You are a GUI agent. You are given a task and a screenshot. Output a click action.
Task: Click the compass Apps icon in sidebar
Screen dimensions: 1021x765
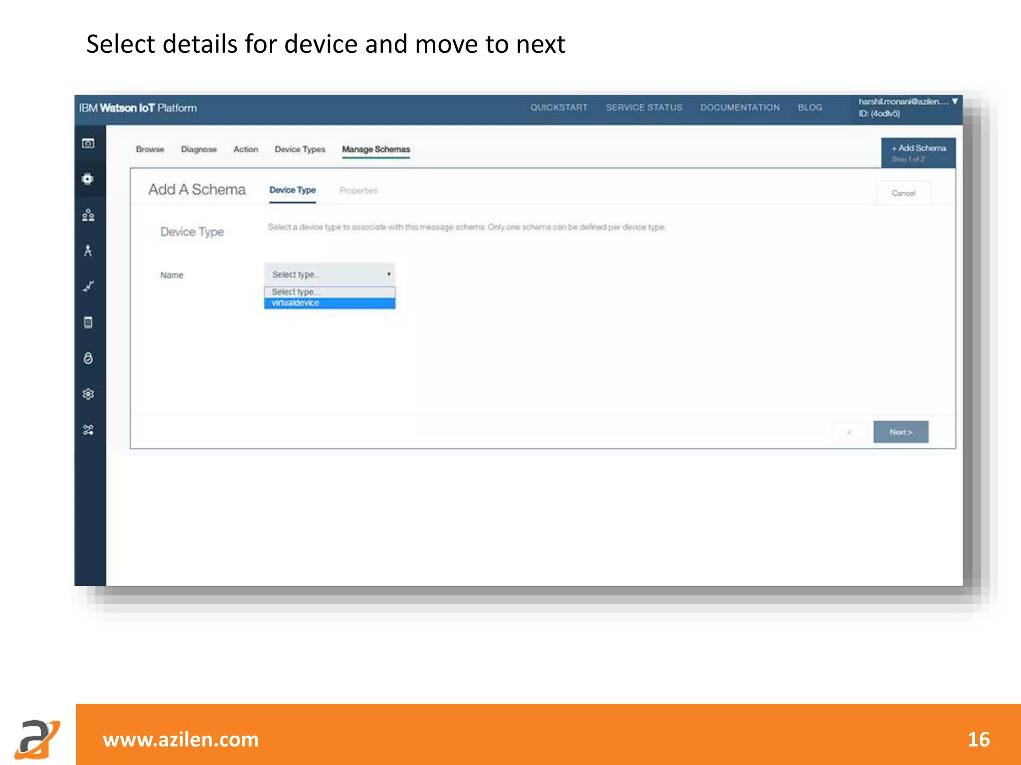click(x=88, y=251)
